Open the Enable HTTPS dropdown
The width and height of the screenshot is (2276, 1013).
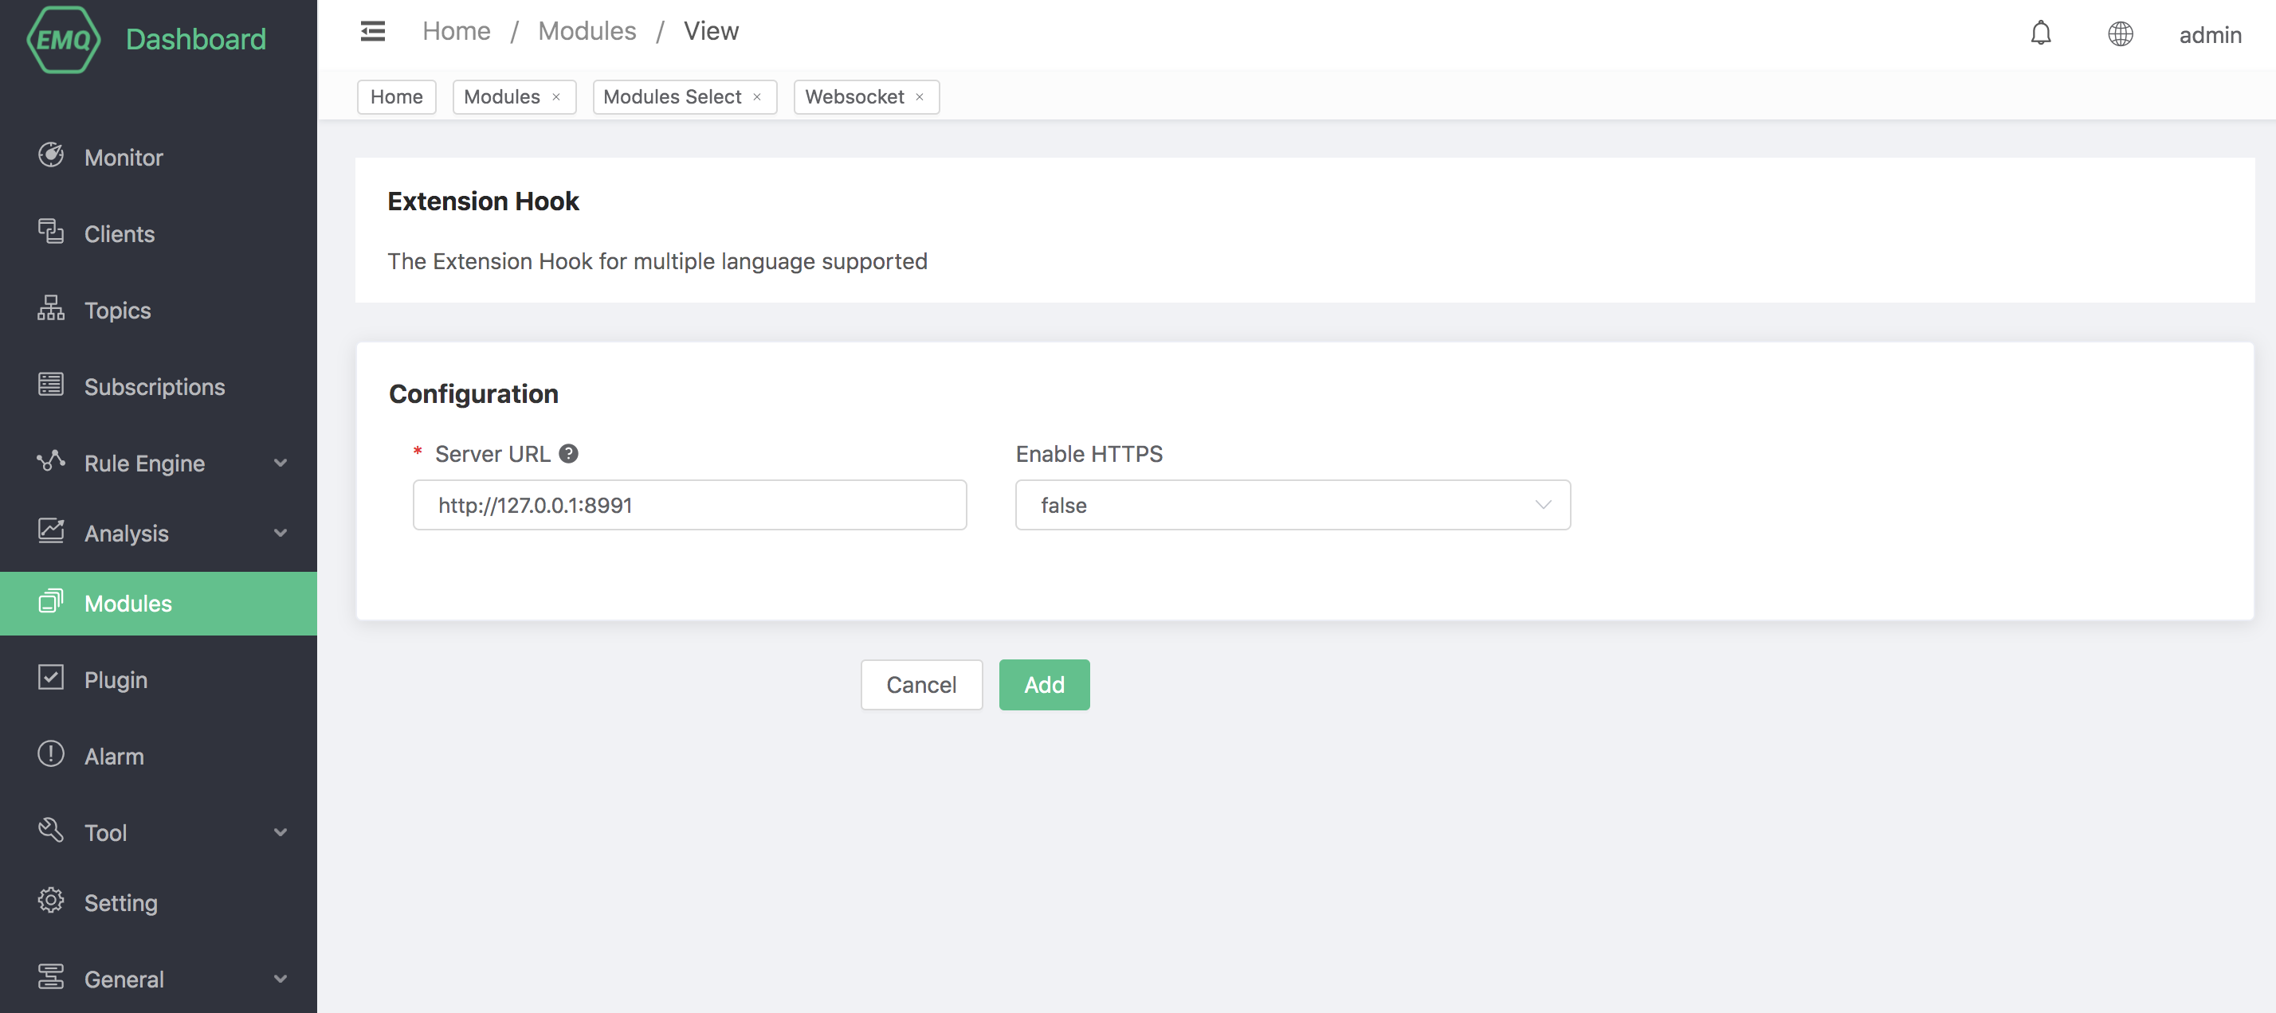coord(1292,505)
